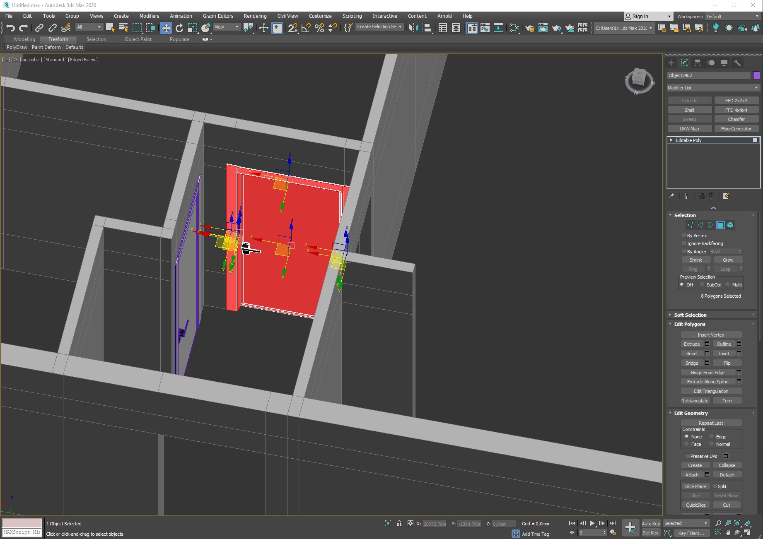This screenshot has width=763, height=539.
Task: Switch to the Modeling ribbon tab
Action: [24, 39]
